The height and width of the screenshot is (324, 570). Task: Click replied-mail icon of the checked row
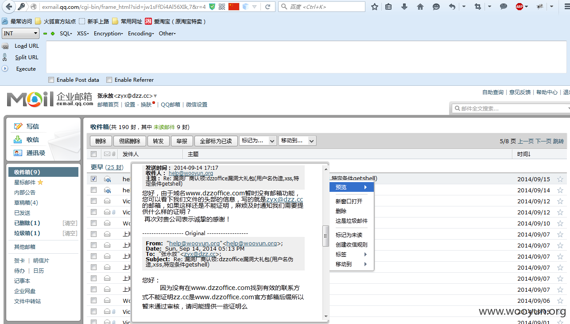click(x=107, y=179)
